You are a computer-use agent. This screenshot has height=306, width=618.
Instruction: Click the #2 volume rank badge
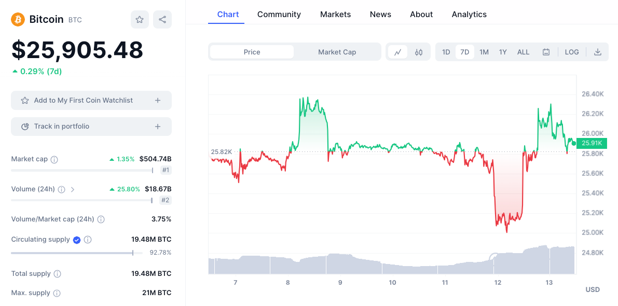coord(166,200)
